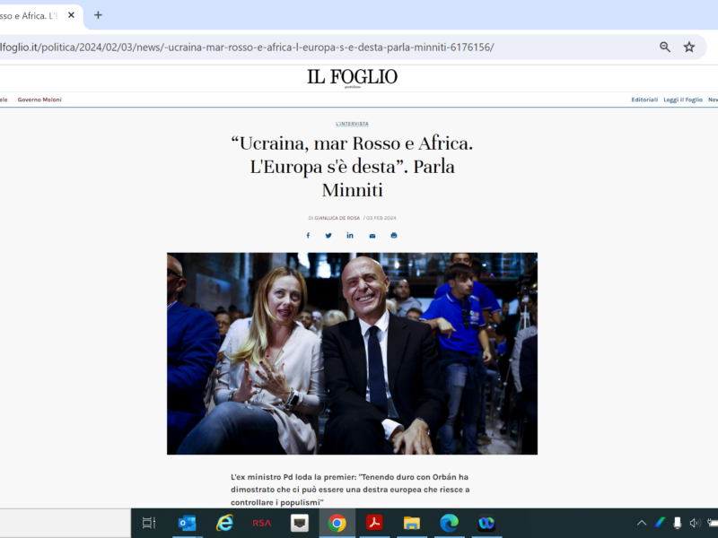Screen dimensions: 718x538
Task: Open the Editoriali menu link
Action: (x=644, y=100)
